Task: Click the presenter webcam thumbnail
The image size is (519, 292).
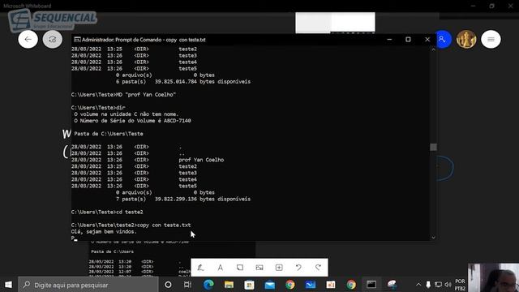Action: [493, 277]
